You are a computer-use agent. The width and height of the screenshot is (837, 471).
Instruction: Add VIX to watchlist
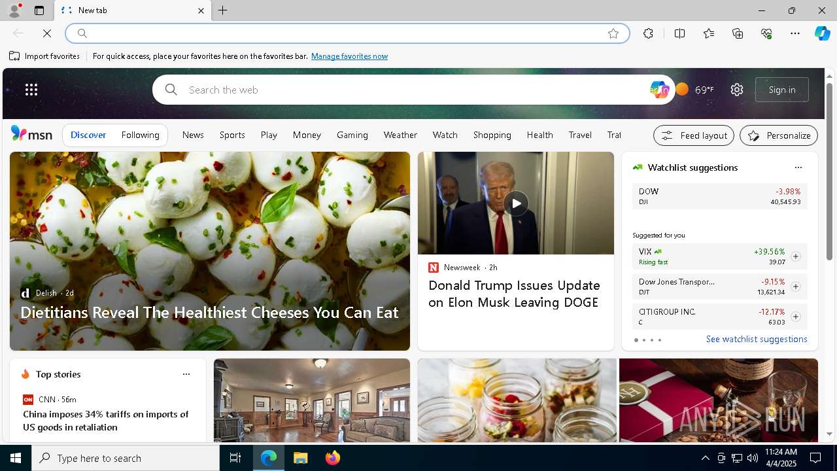click(795, 256)
